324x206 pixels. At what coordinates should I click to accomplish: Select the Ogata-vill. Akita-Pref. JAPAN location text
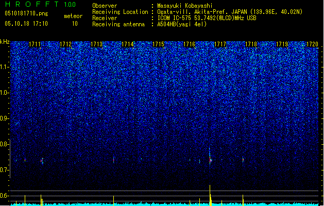coord(230,12)
